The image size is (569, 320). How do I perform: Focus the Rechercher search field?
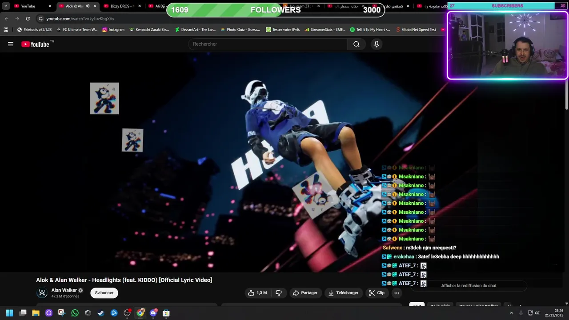[268, 44]
